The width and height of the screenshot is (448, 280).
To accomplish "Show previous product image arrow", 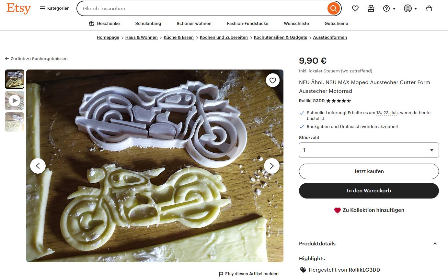I will pyautogui.click(x=38, y=166).
